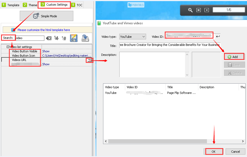Jump to first page with the skip-back icon
This screenshot has height=157, width=247.
tap(199, 10)
